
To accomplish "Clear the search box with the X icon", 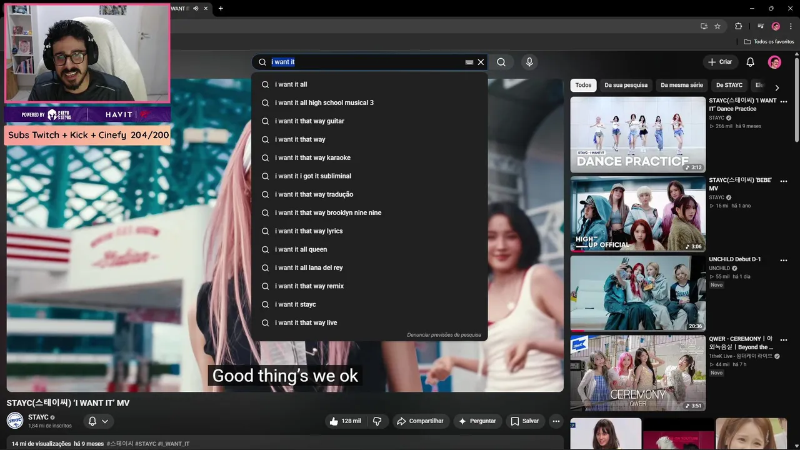I will click(481, 62).
